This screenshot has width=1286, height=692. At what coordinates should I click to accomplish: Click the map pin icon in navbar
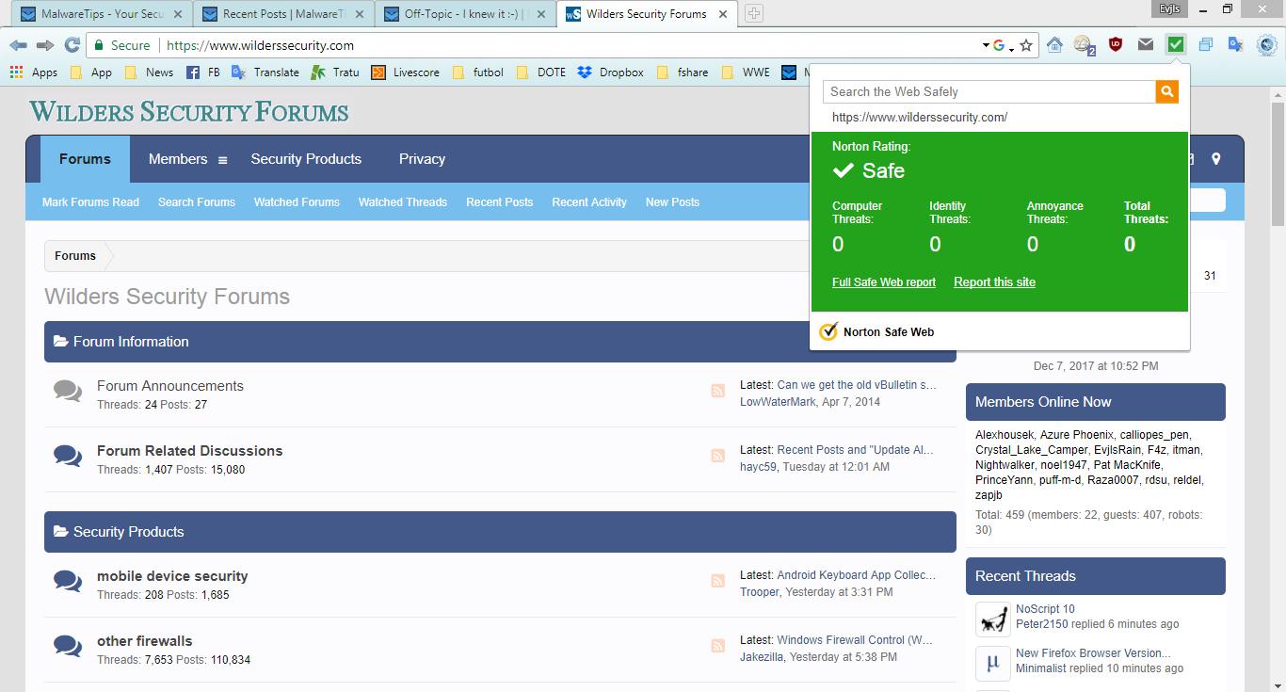1216,159
